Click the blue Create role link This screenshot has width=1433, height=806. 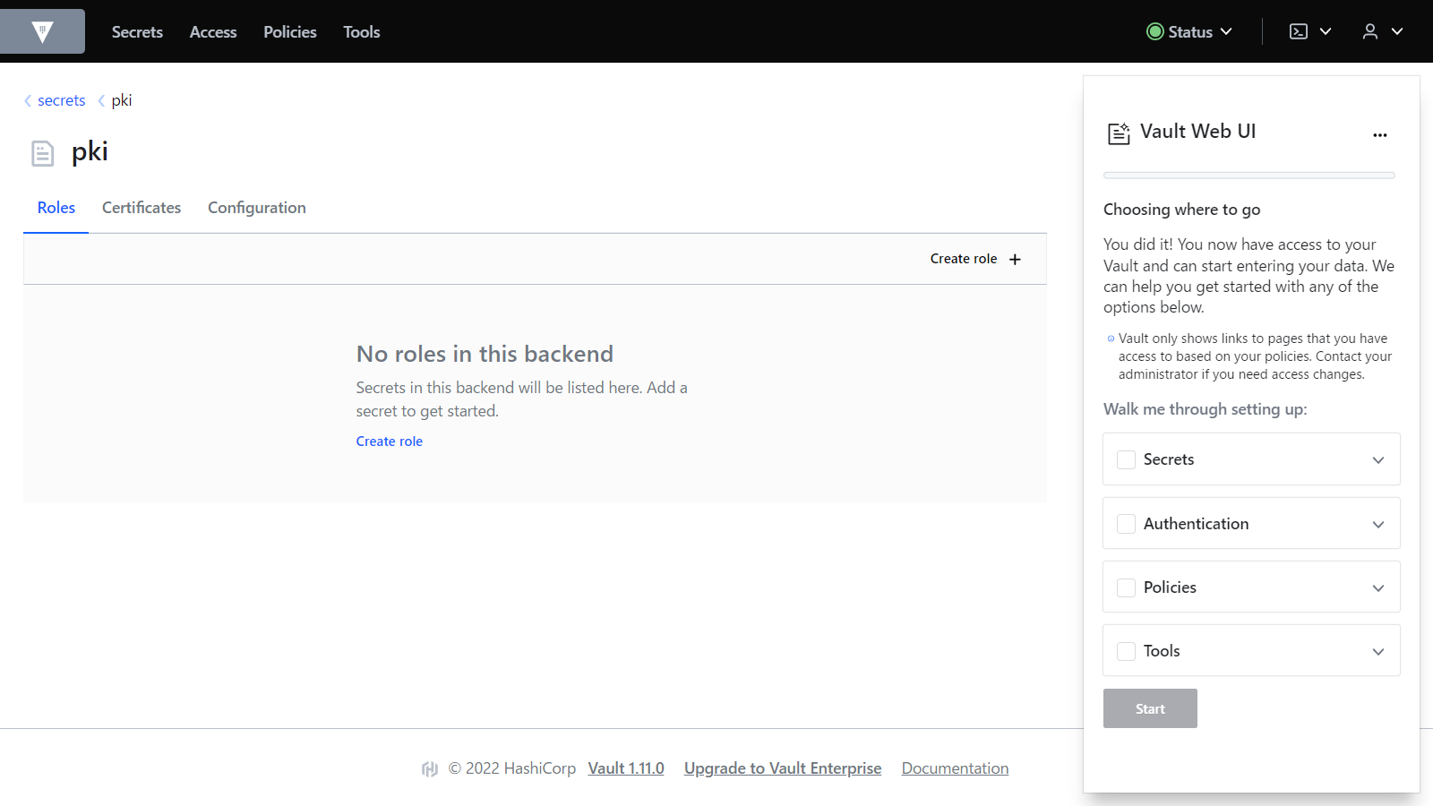coord(389,442)
